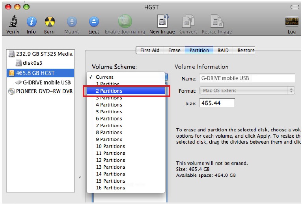302x204 pixels.
Task: Select 13 Partitions from scheme menu
Action: click(126, 167)
